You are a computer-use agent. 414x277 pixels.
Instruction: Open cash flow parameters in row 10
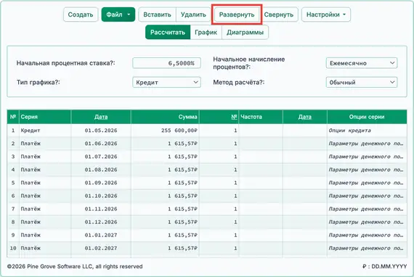click(x=367, y=248)
